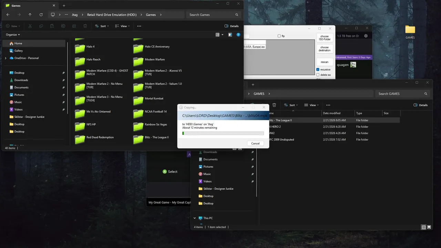
Task: Click the quagen avatar icon
Action: (353, 64)
